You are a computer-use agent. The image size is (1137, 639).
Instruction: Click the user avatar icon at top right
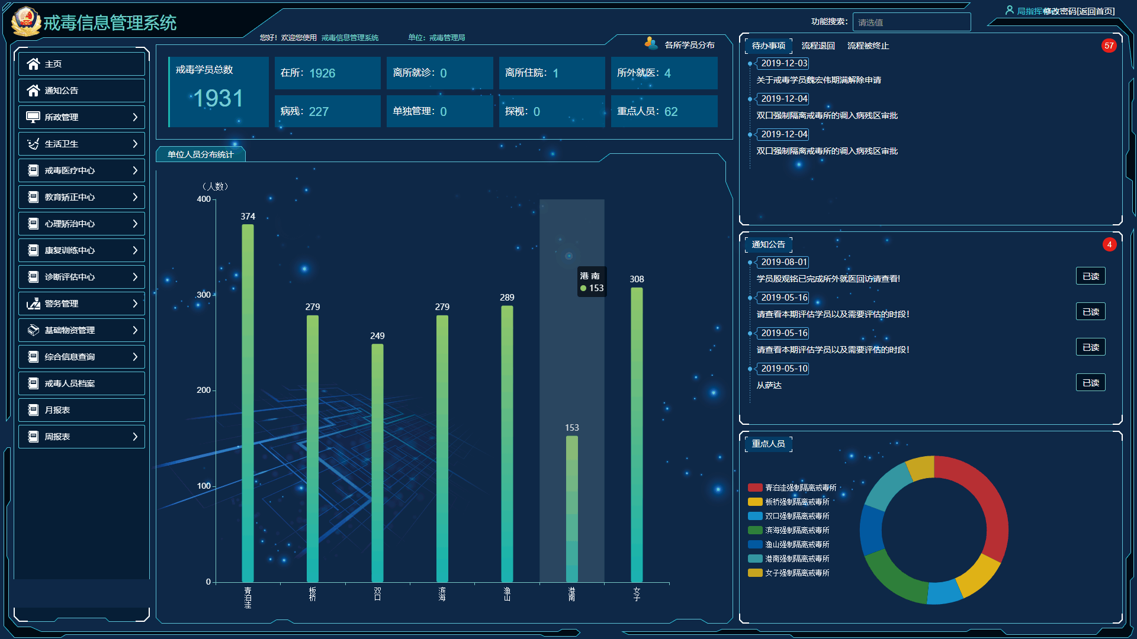point(1009,10)
